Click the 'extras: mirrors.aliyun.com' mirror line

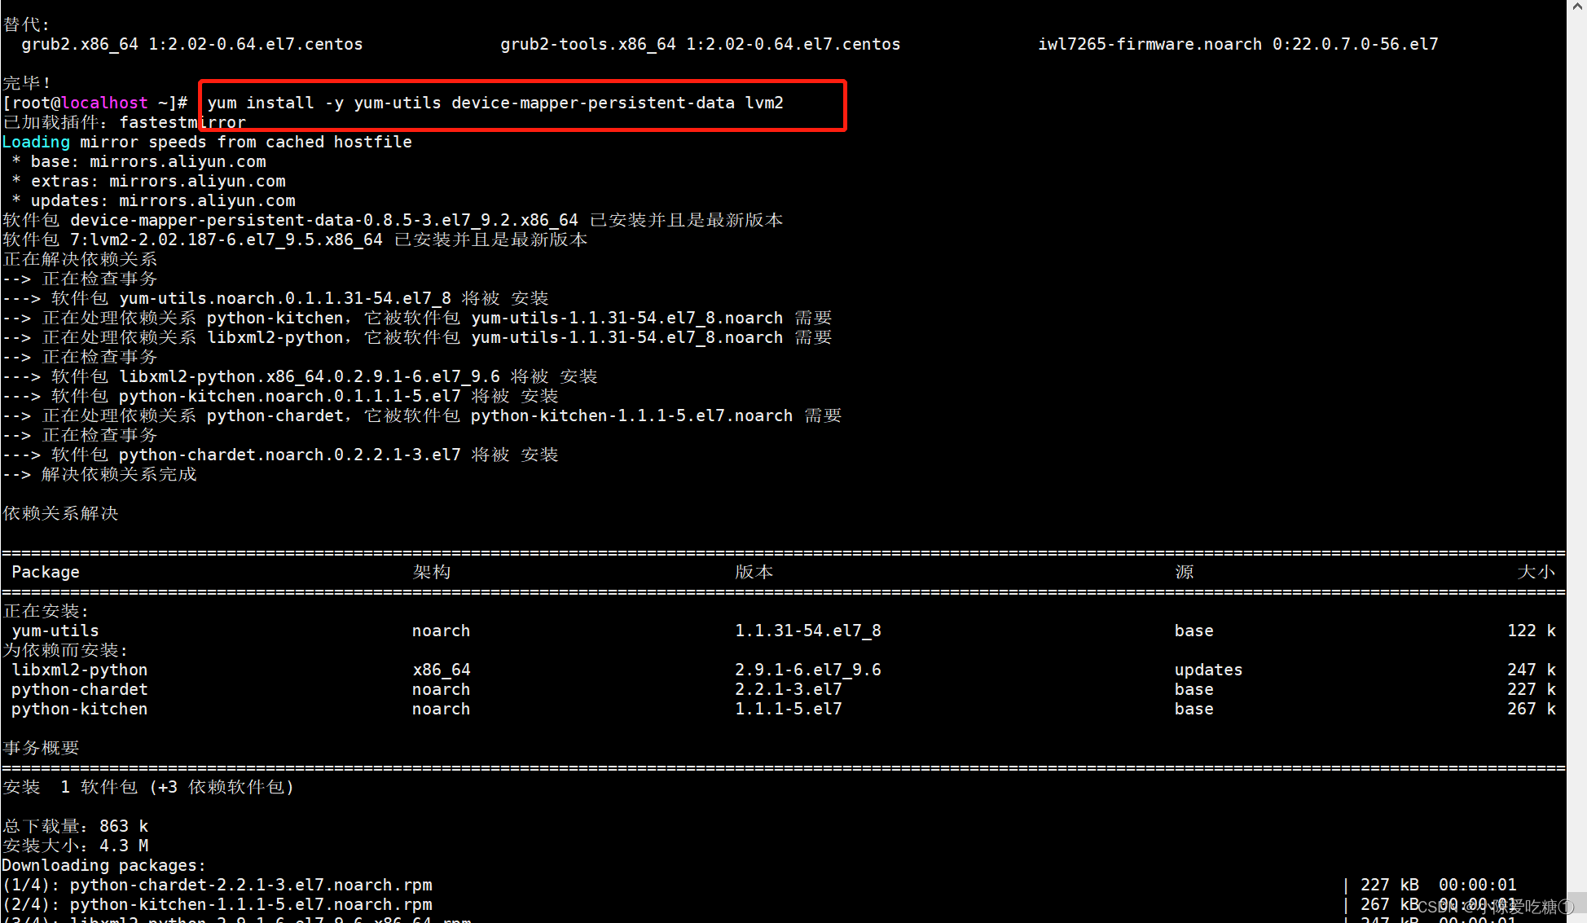[x=157, y=182]
